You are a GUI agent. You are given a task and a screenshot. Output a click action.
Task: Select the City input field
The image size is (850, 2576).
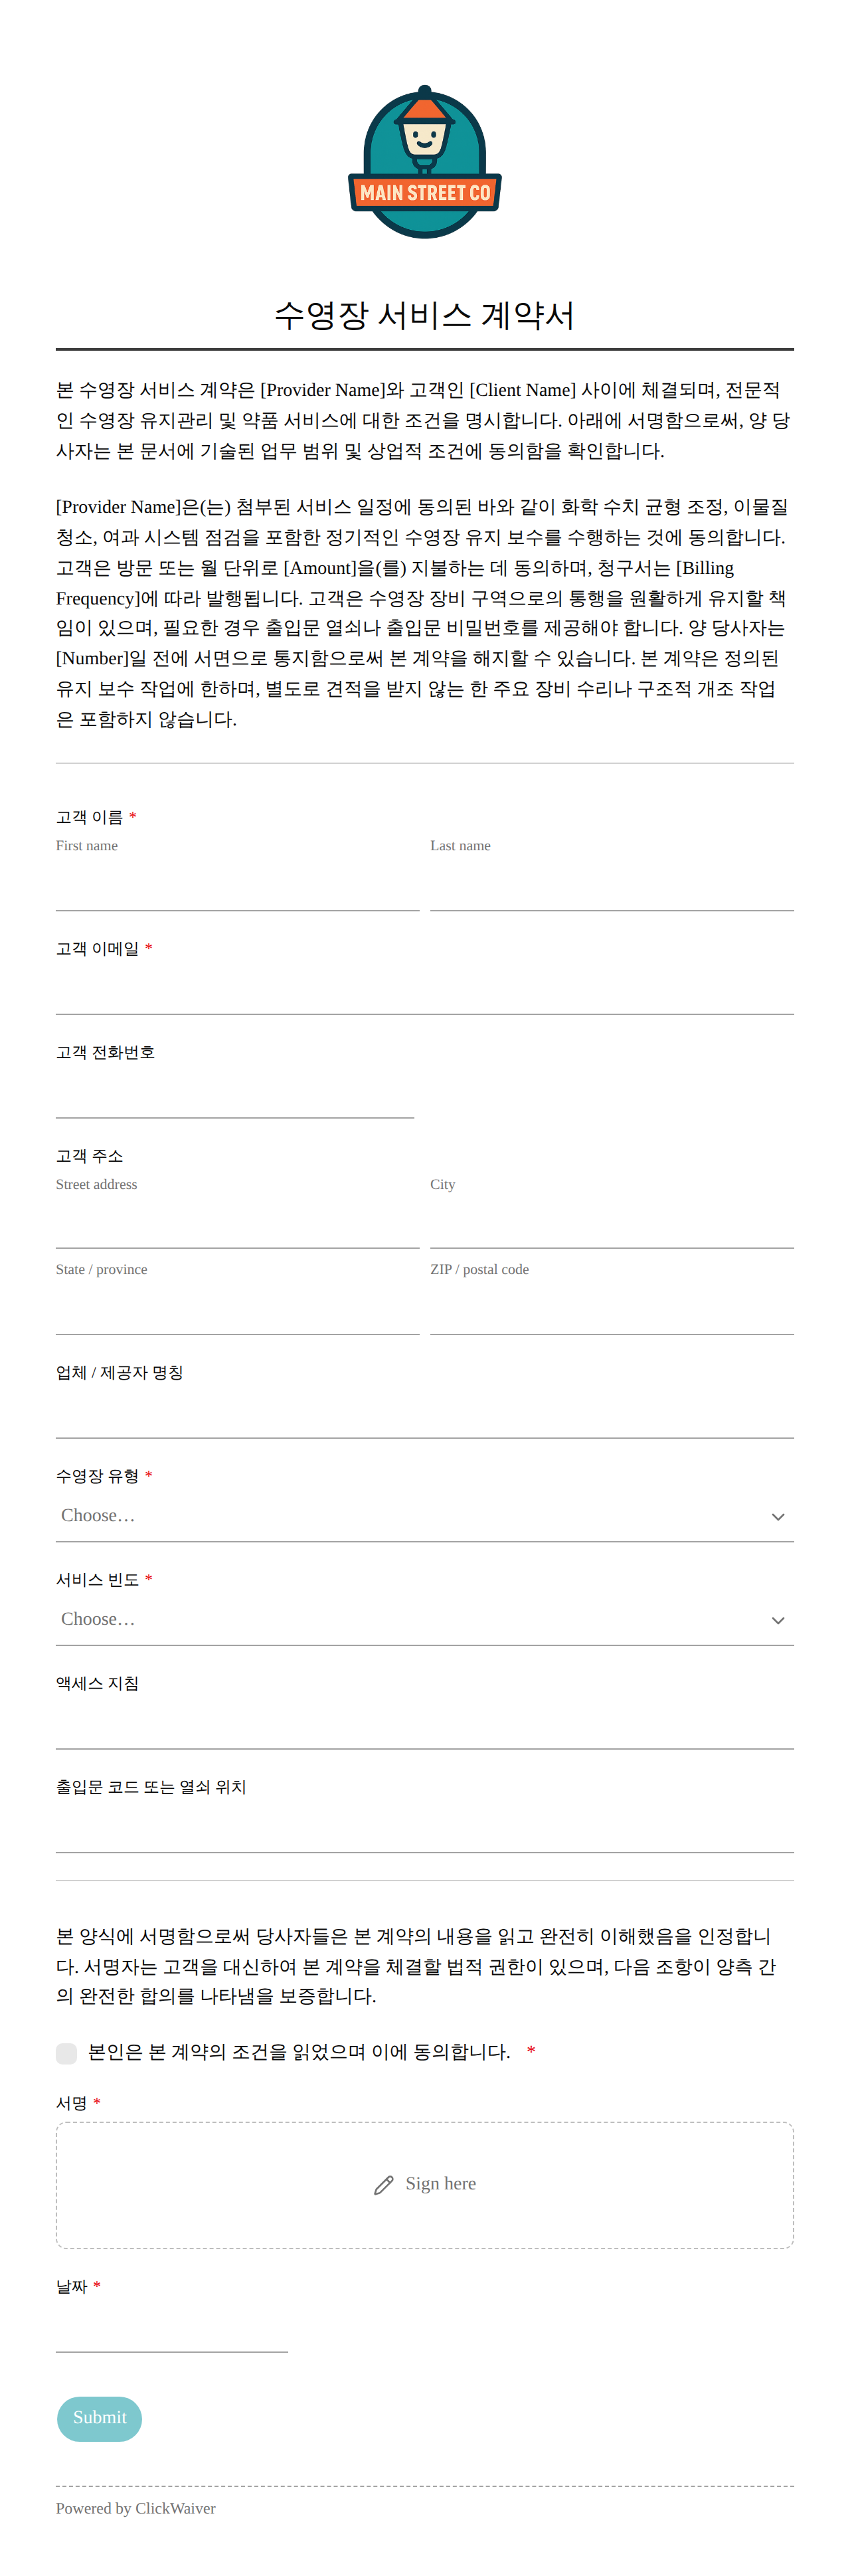[x=612, y=1224]
